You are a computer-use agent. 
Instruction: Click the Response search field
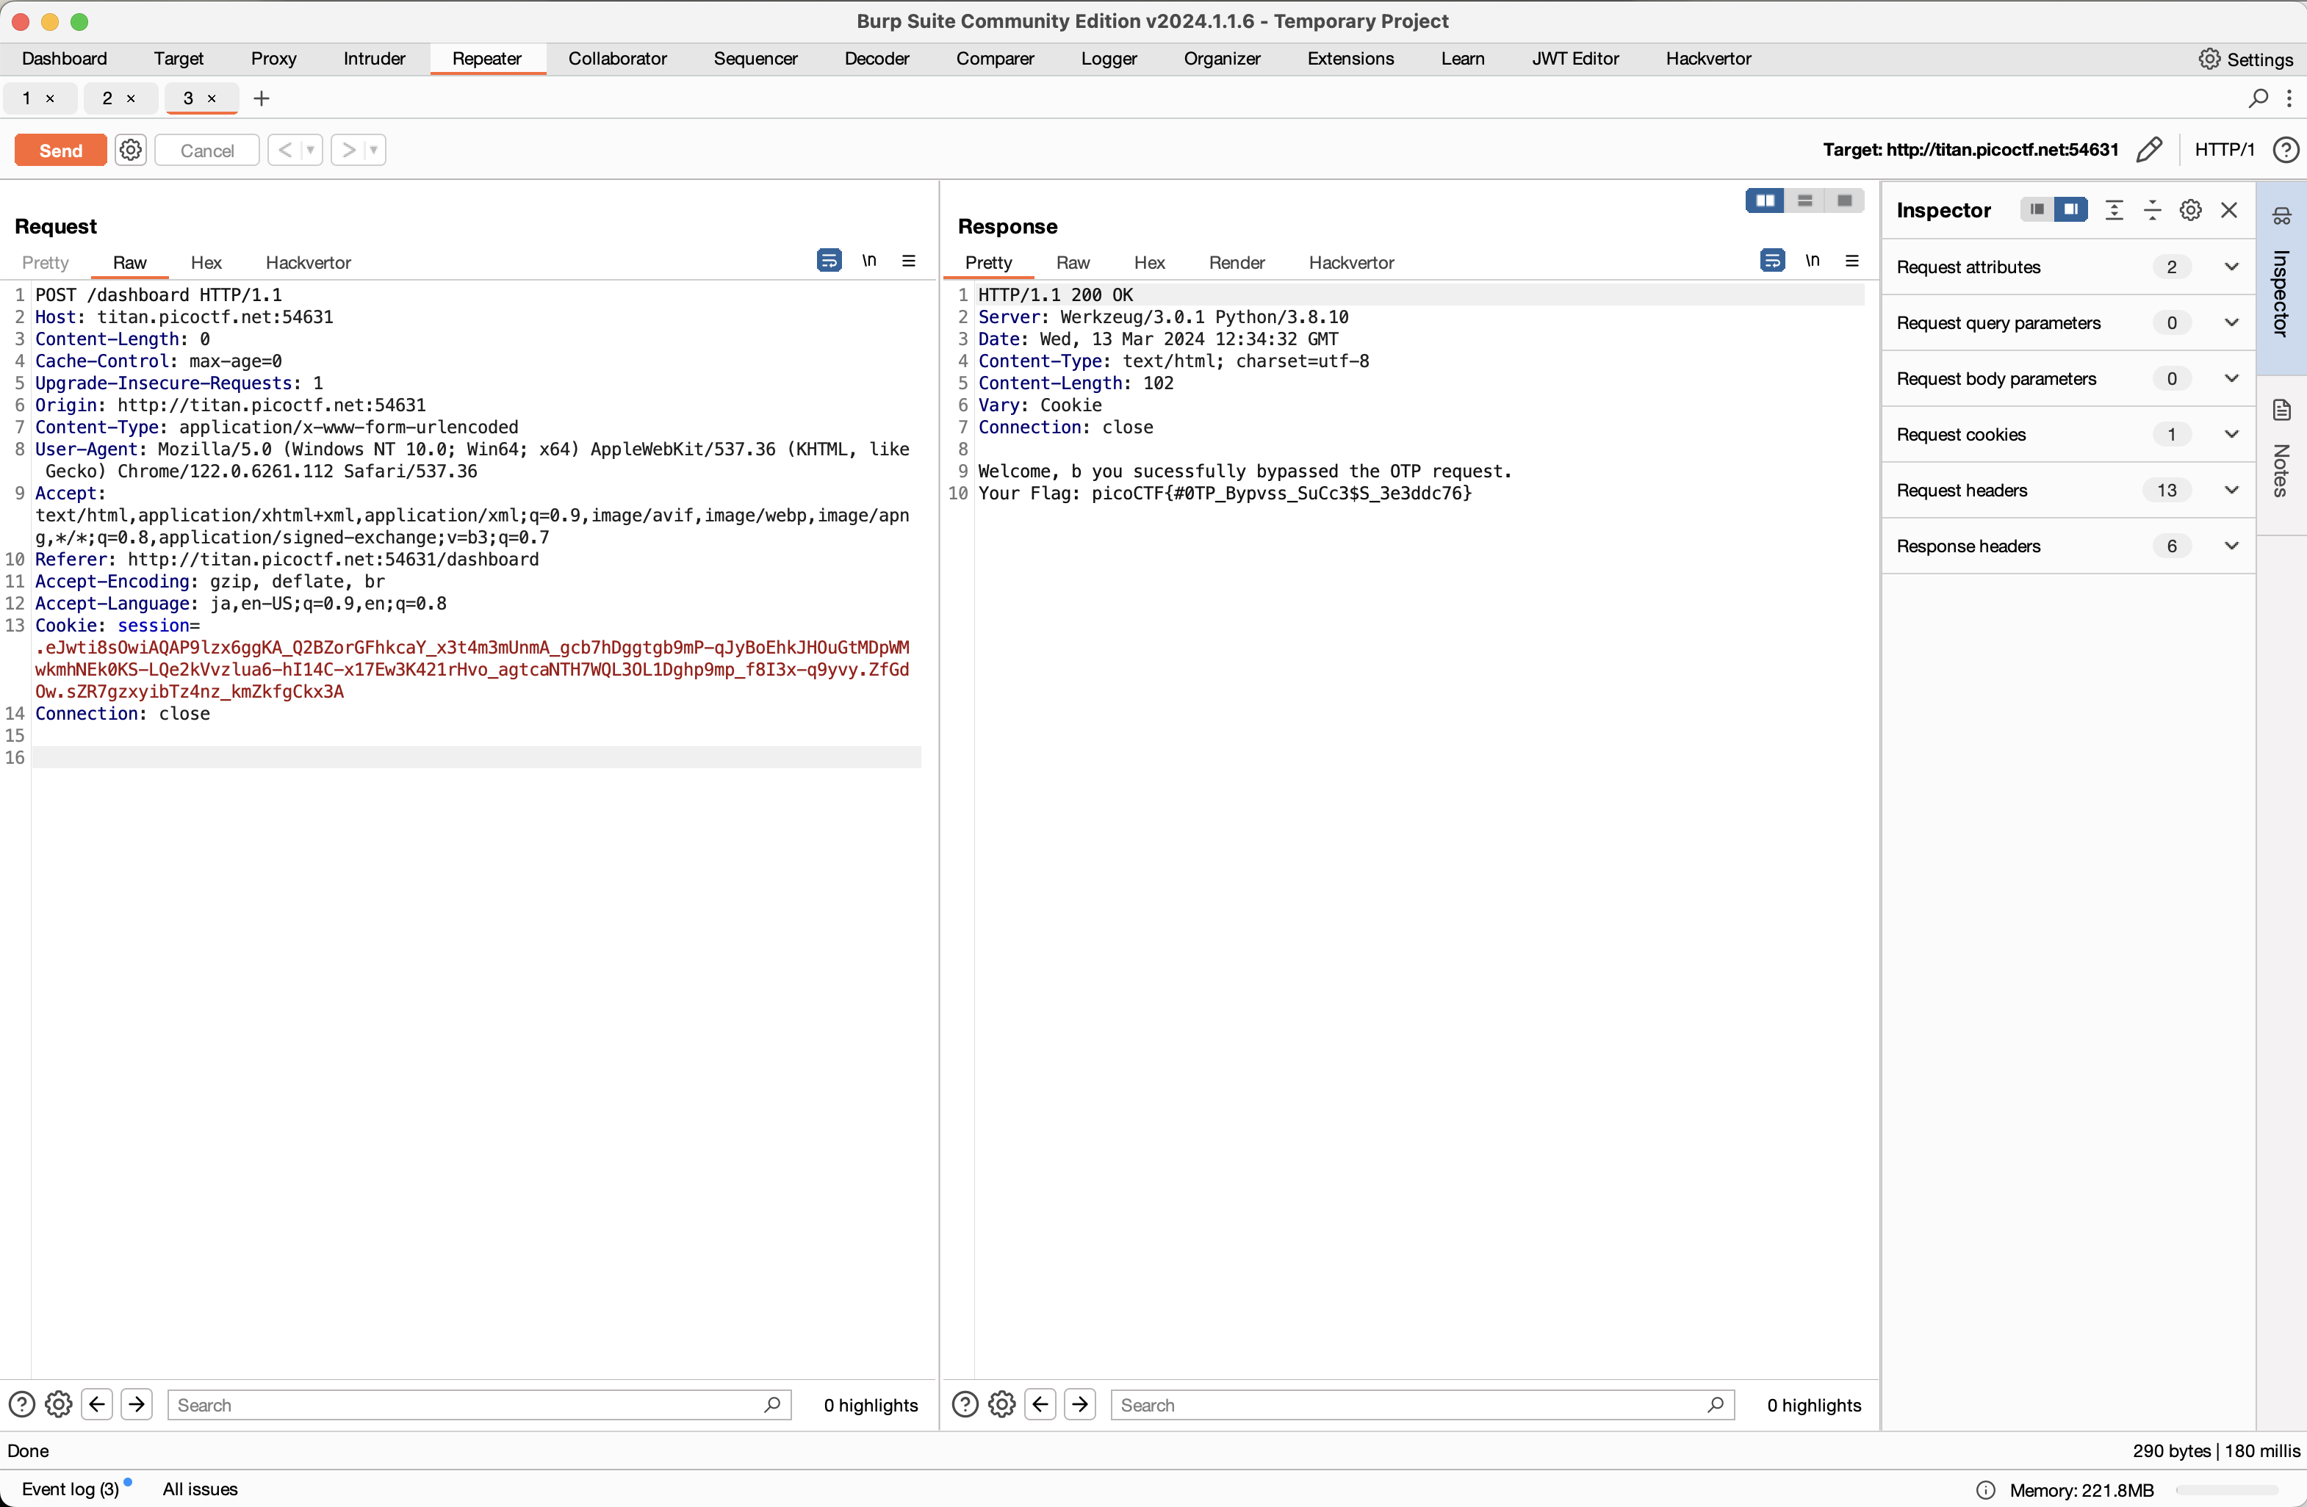(1411, 1404)
